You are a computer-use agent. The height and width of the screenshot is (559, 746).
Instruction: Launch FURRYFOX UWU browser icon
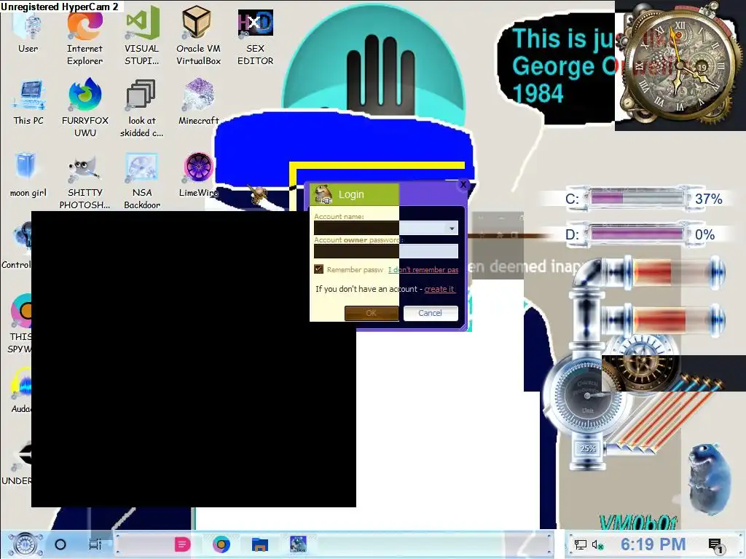pos(85,108)
